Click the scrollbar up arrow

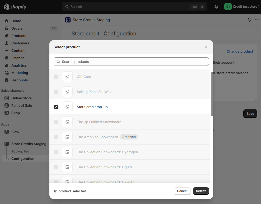coord(212,71)
